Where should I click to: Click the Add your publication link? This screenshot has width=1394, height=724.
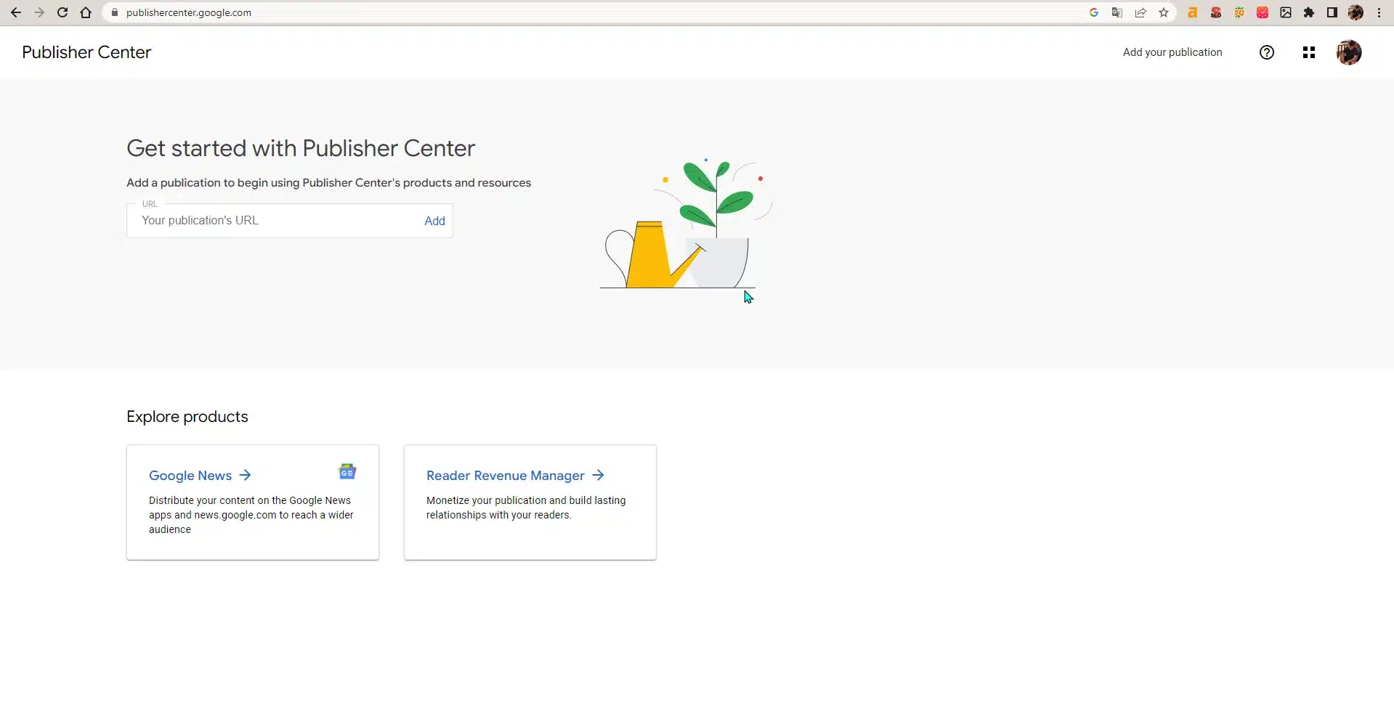tap(1172, 52)
